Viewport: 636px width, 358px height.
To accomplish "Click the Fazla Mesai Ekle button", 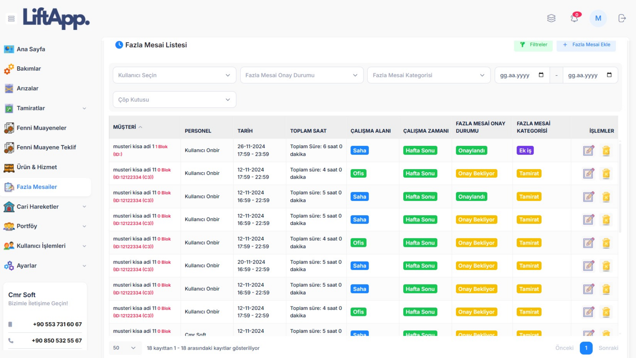I will coord(586,45).
